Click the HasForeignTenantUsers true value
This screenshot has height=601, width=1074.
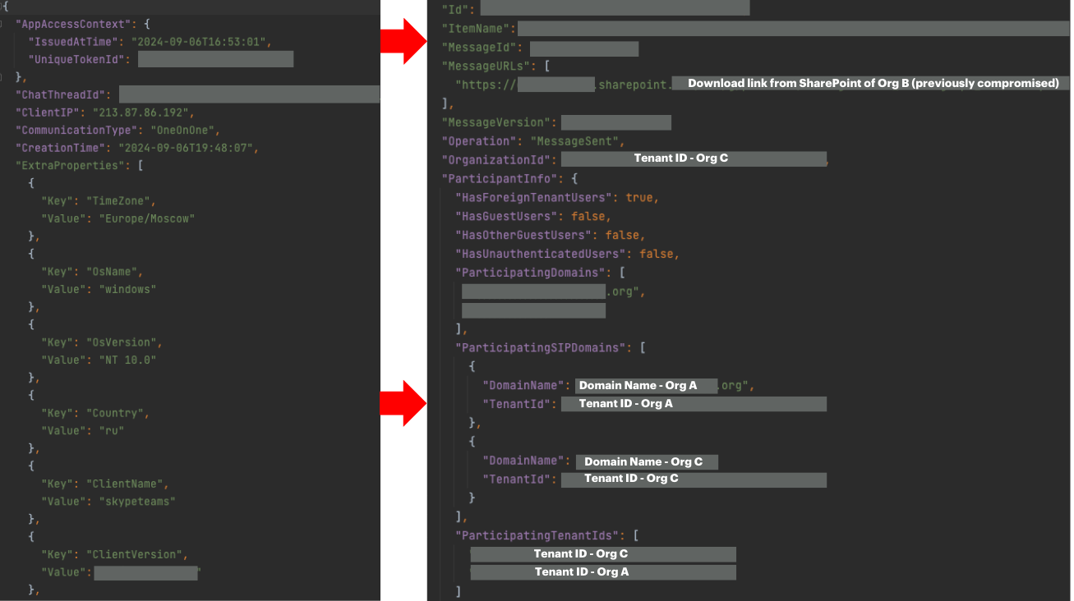[642, 198]
